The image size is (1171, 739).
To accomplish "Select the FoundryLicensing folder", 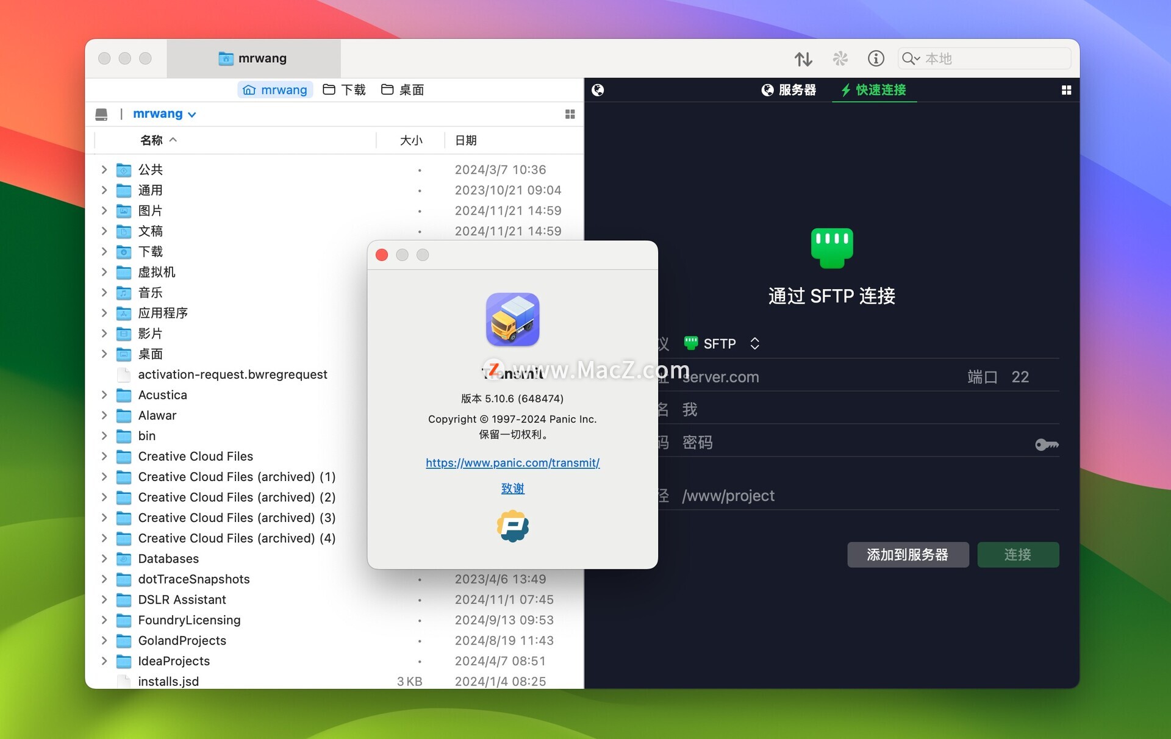I will click(x=189, y=620).
